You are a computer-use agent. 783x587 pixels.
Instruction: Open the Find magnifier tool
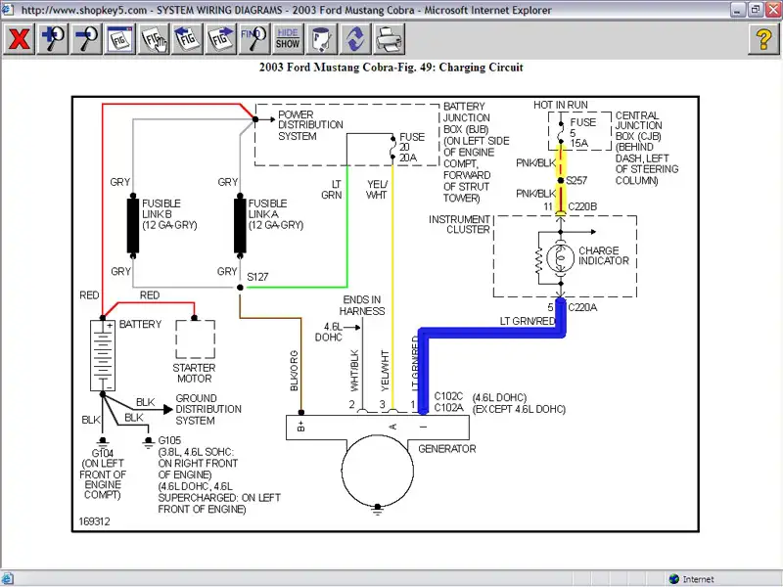(x=254, y=38)
